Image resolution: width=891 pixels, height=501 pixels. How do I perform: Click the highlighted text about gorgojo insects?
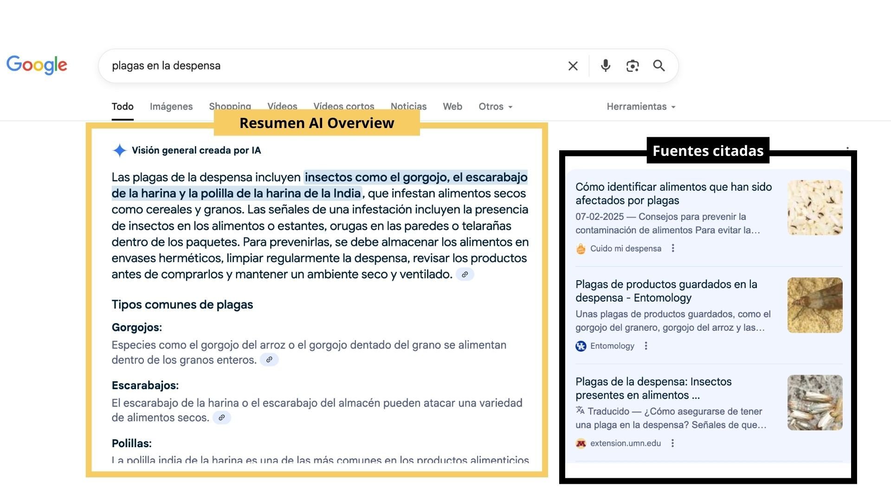320,185
